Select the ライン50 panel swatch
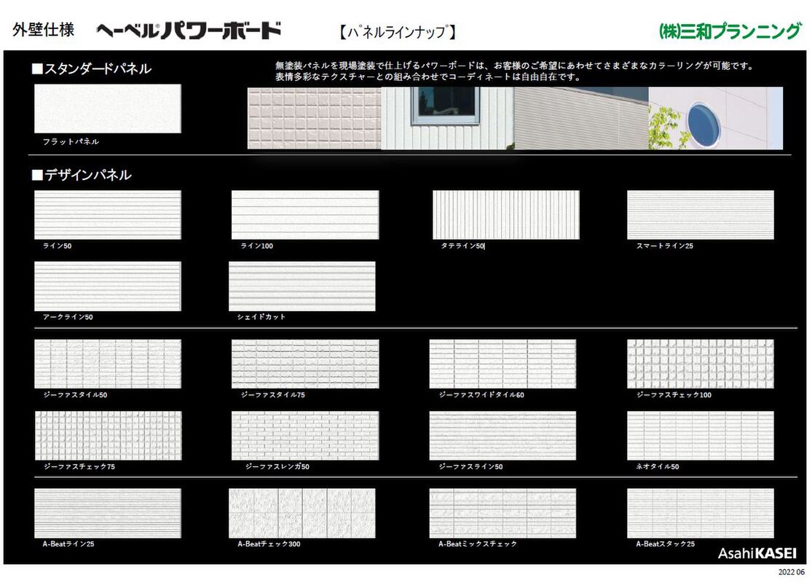This screenshot has height=583, width=812. click(x=107, y=215)
